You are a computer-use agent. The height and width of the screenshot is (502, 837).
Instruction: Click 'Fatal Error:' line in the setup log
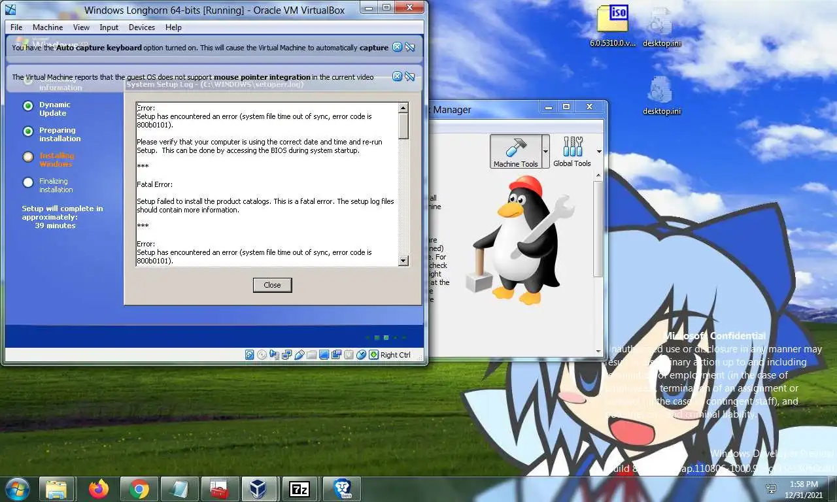[154, 184]
